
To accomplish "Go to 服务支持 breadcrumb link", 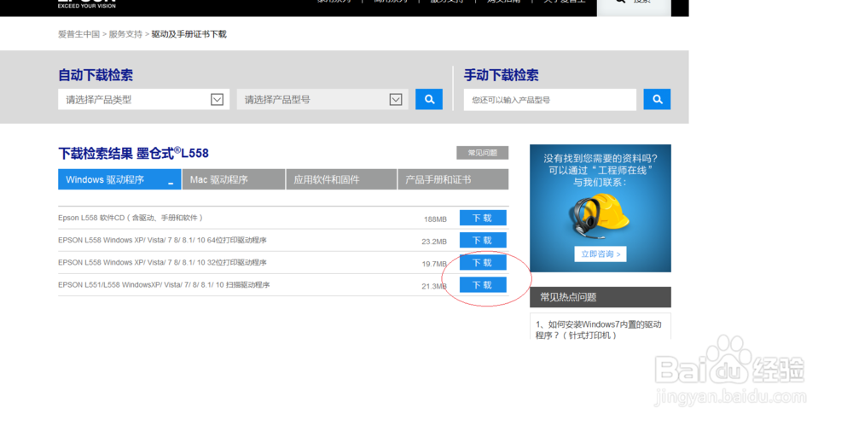I will (x=125, y=34).
